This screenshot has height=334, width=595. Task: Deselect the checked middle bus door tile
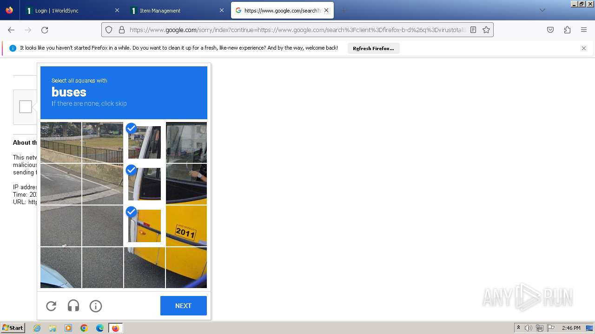click(x=145, y=184)
